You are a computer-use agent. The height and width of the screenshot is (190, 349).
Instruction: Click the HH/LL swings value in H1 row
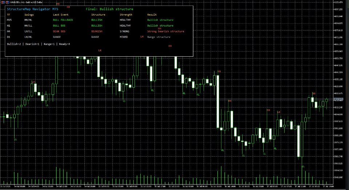click(28, 25)
